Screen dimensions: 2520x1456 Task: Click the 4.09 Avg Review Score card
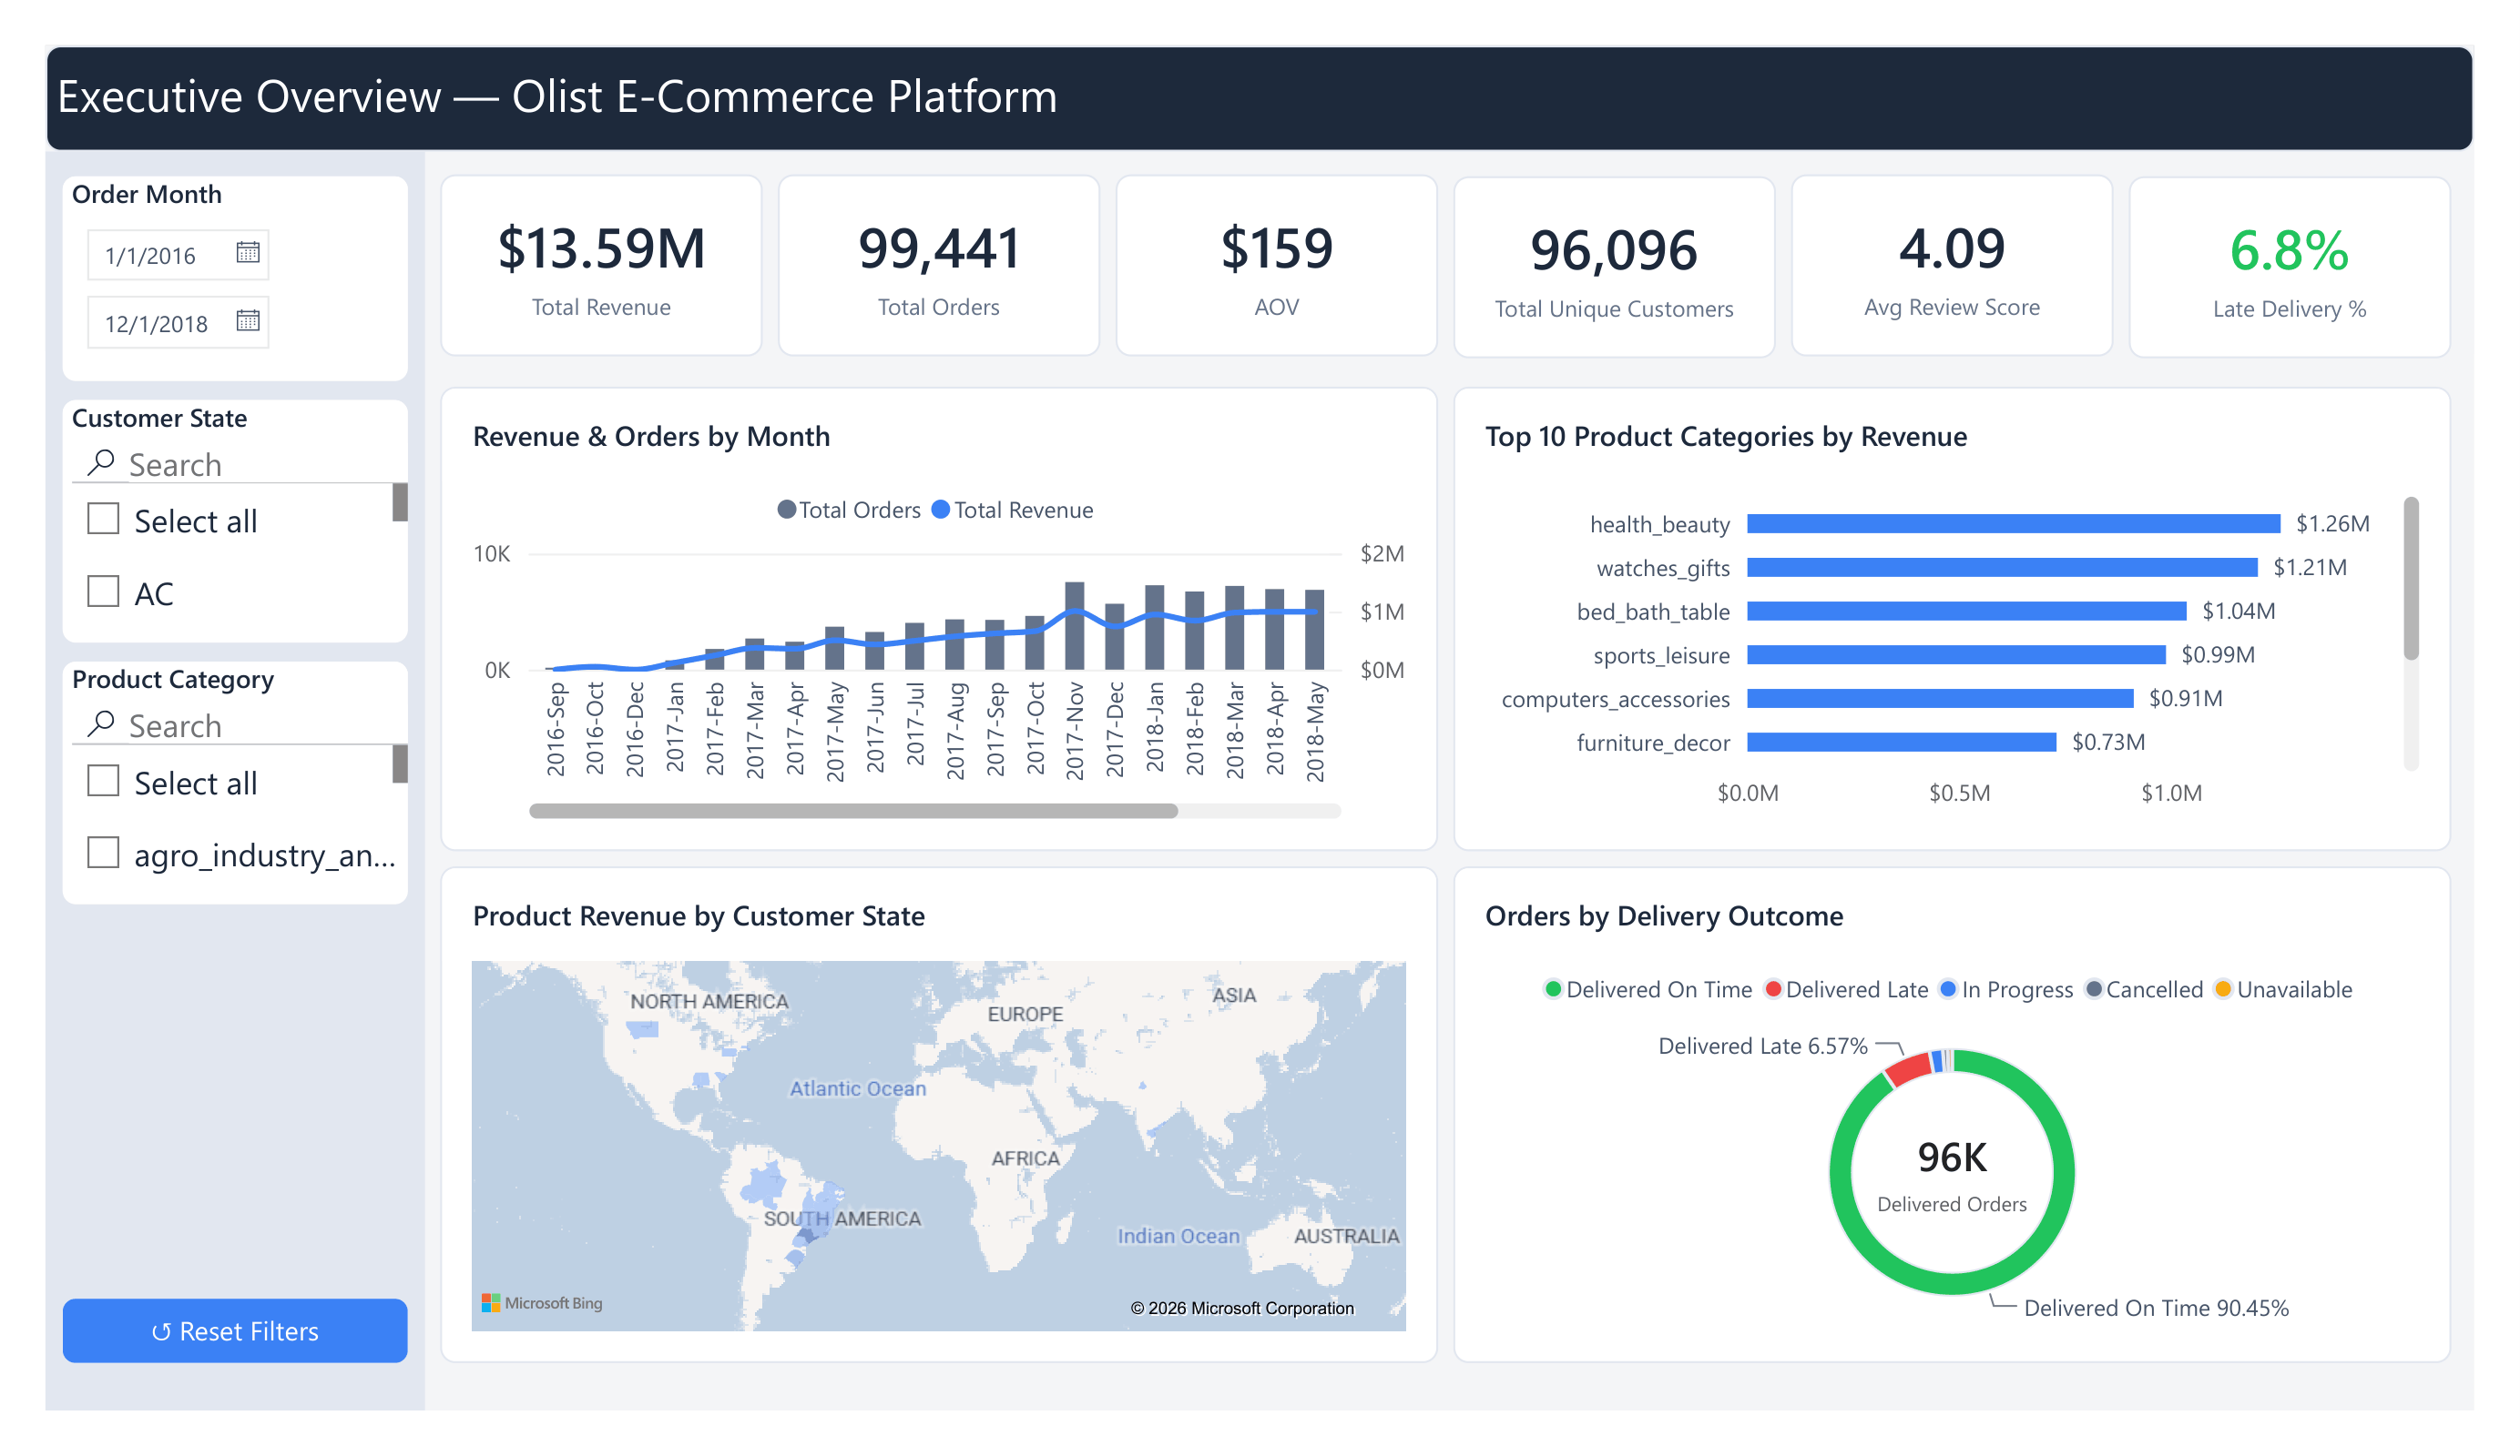(1952, 266)
